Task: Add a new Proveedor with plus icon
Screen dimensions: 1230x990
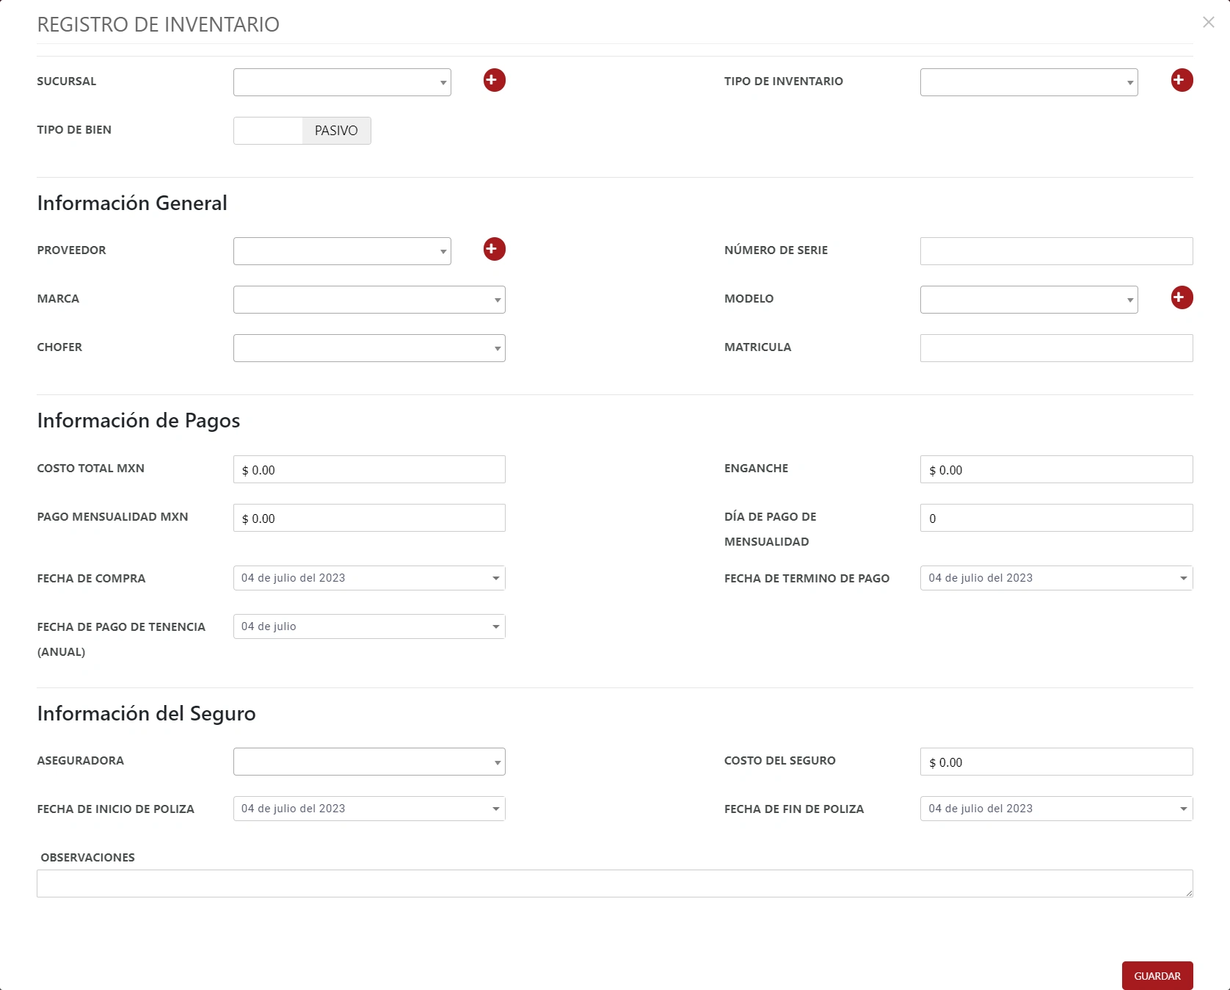Action: click(494, 249)
